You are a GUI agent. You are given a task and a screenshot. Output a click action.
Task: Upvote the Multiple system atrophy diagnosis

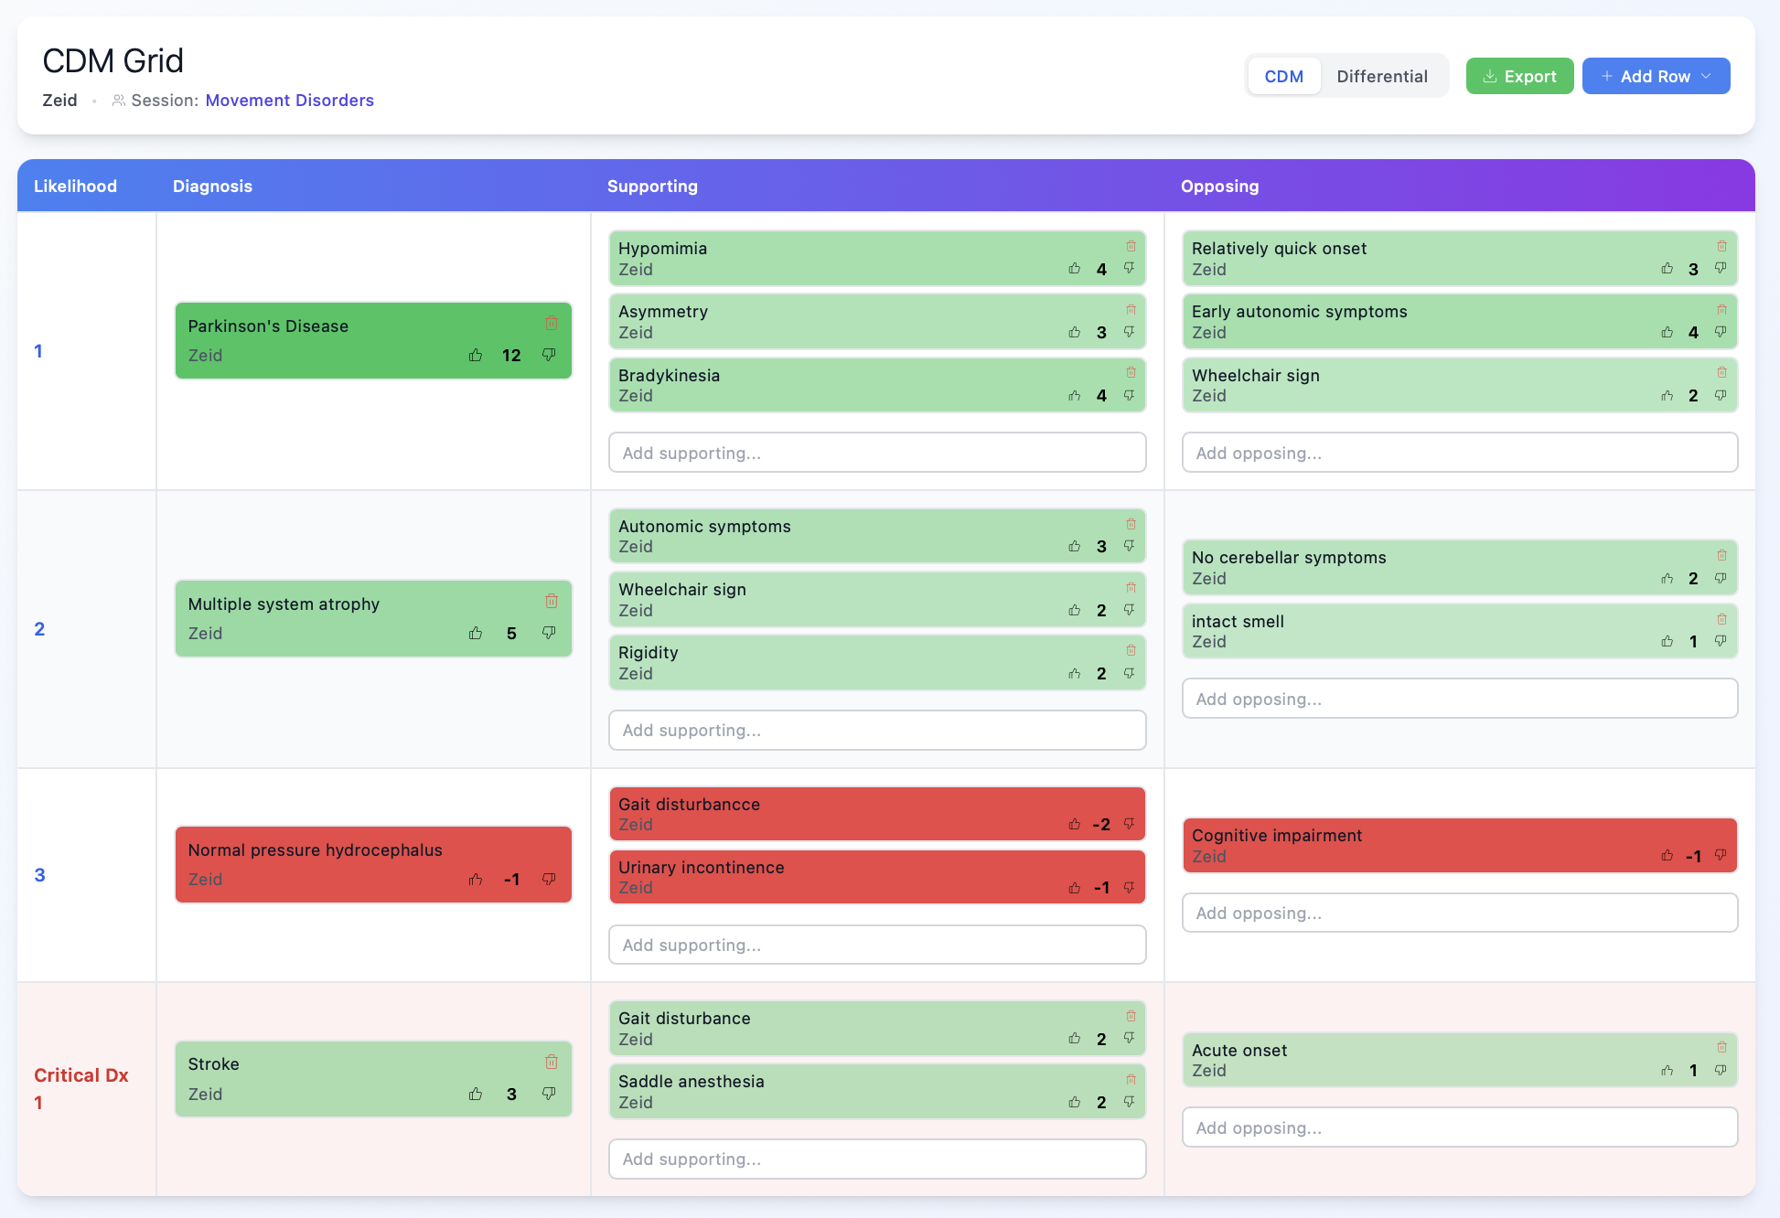click(x=476, y=633)
